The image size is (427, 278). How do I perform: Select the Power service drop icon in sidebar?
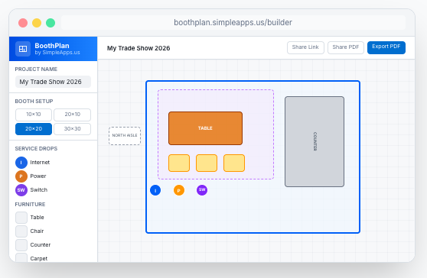point(21,176)
